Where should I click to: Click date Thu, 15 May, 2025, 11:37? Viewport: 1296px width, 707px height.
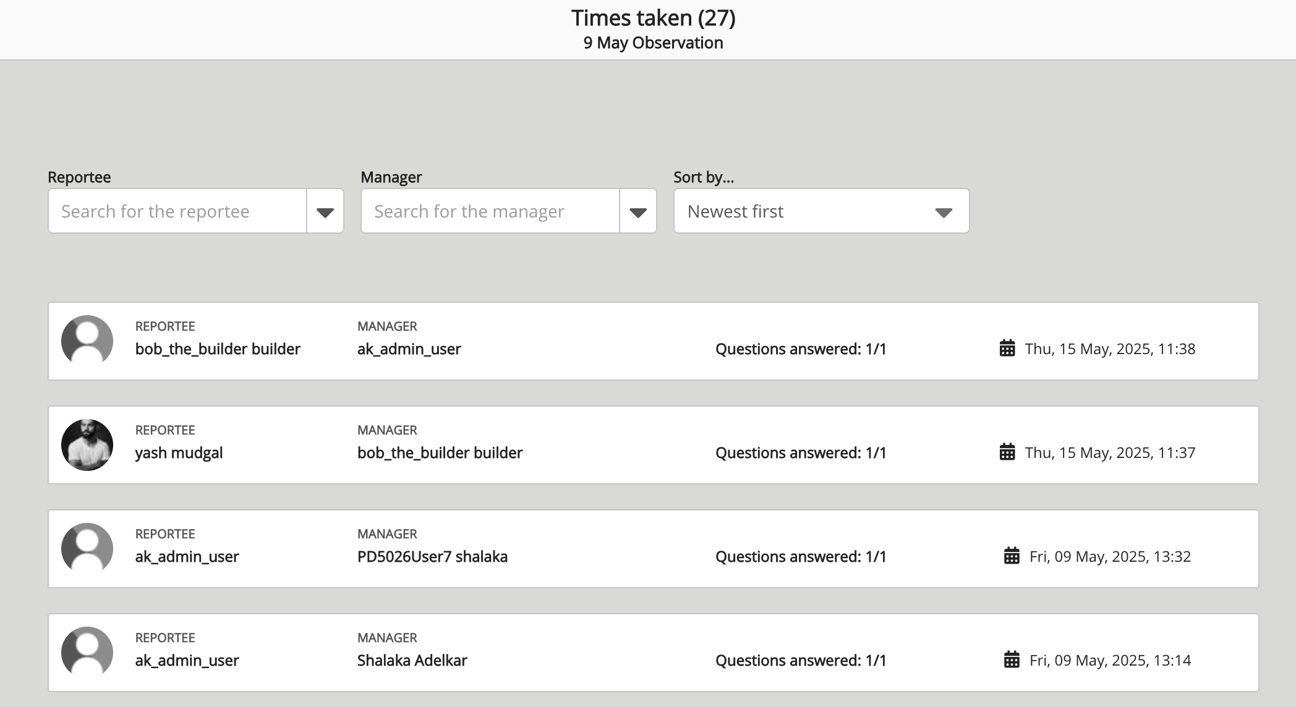[x=1110, y=453]
